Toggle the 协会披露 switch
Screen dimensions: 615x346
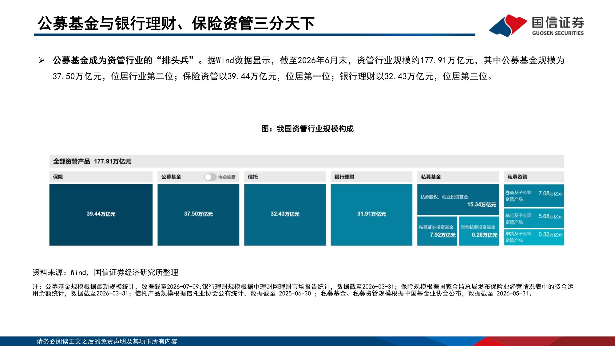coord(210,177)
